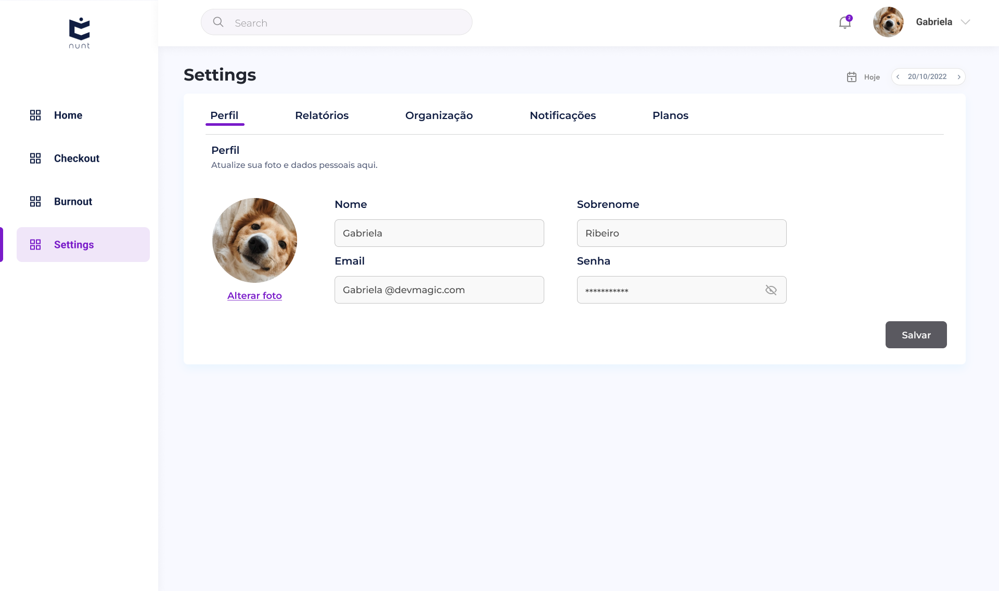
Task: Go to next date with right arrow
Action: pos(959,77)
